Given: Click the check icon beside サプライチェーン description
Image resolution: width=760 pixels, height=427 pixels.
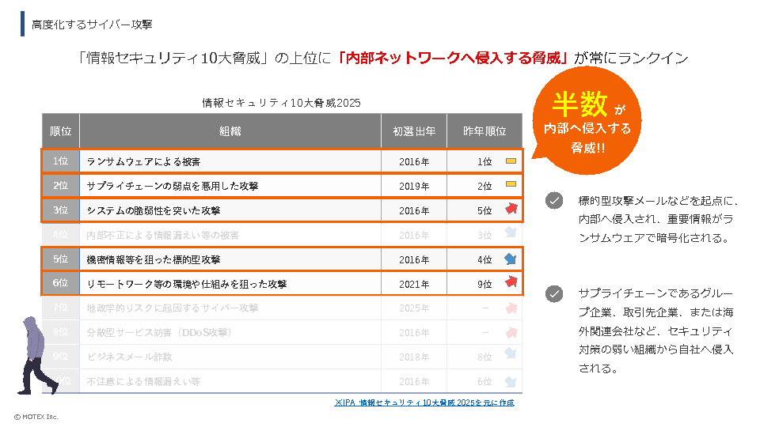Looking at the screenshot, I should point(554,294).
